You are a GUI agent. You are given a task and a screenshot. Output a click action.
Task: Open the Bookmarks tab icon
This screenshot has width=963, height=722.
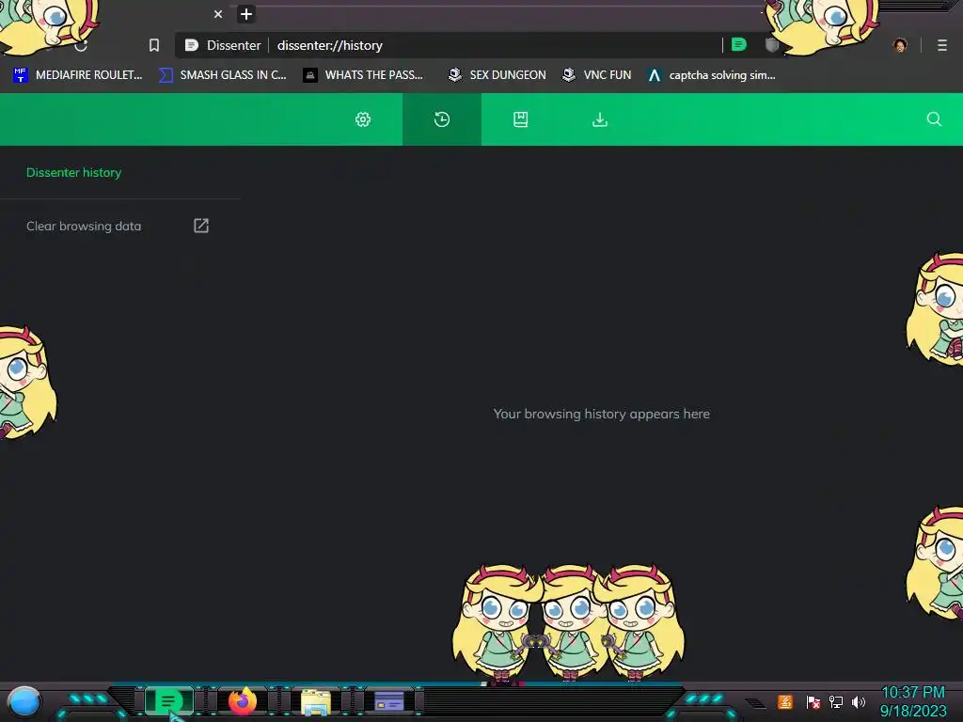coord(521,119)
